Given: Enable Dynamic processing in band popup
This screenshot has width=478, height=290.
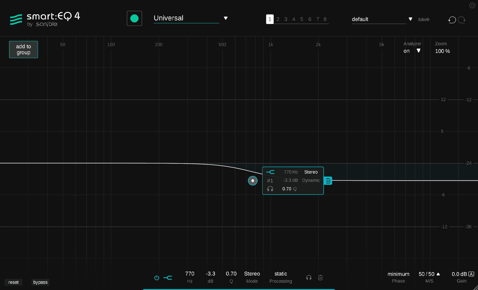Looking at the screenshot, I should point(311,180).
